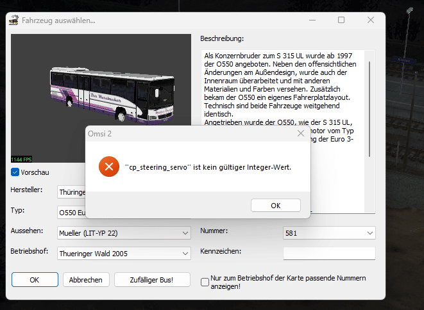Viewport: 424px width, 310px height.
Task: Click the Typ combo box showing O550
Action: point(72,212)
